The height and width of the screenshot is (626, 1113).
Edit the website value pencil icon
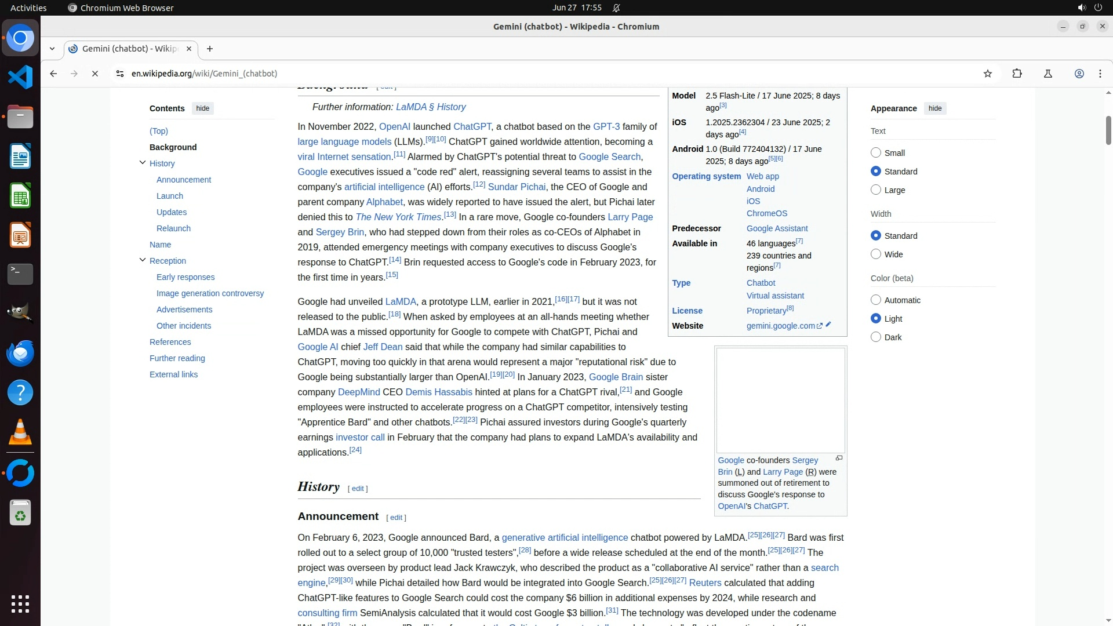click(x=828, y=325)
